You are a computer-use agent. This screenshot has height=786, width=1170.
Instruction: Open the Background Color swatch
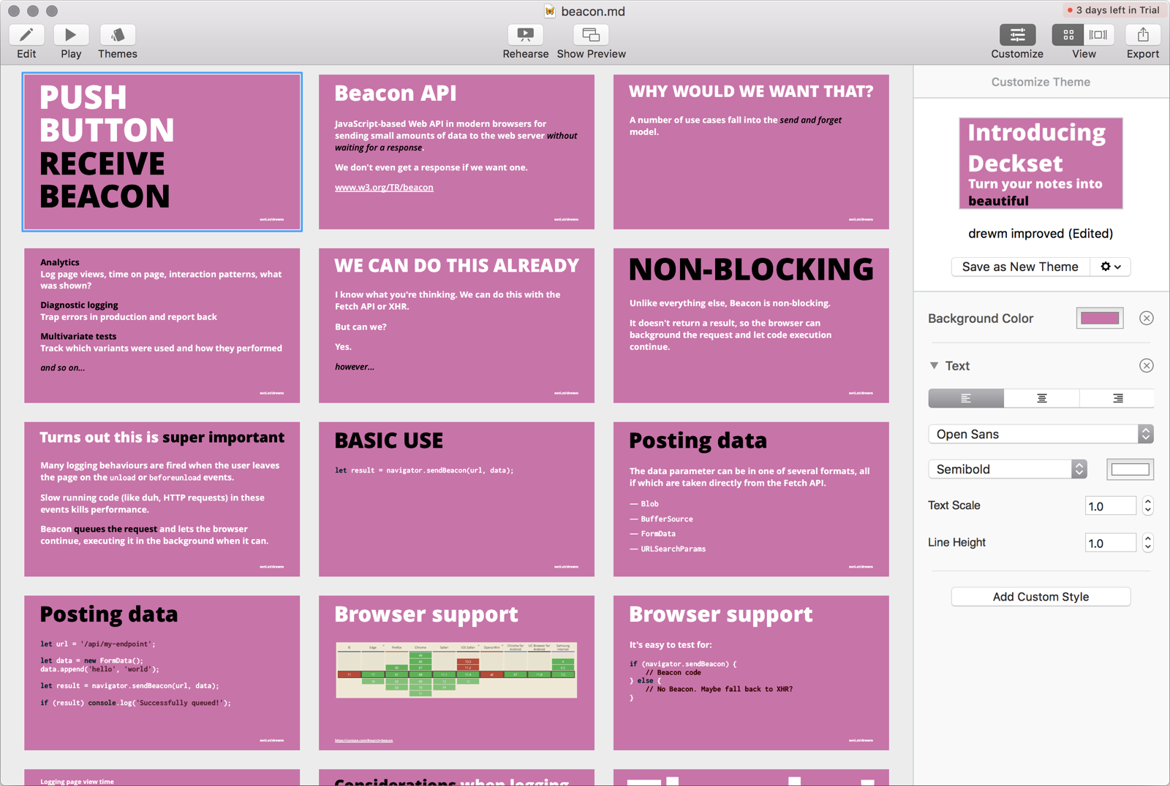point(1100,318)
